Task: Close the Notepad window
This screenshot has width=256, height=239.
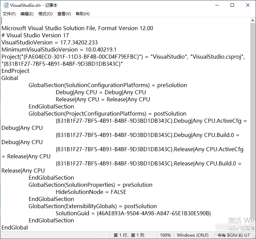Action: coord(248,5)
